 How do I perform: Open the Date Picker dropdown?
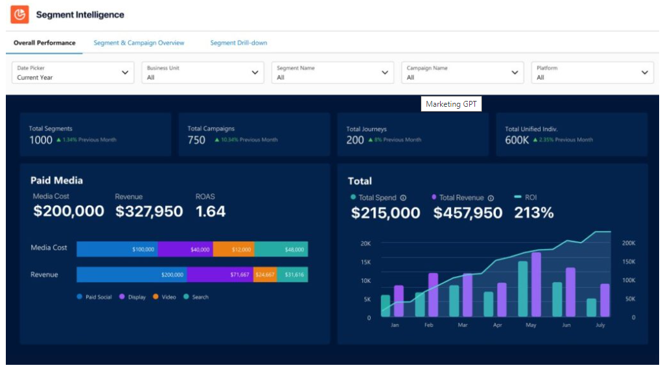(x=73, y=72)
